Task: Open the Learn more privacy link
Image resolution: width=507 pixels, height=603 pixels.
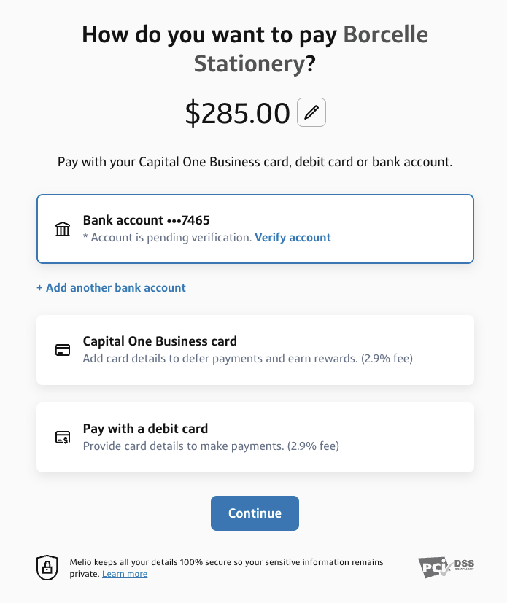Action: 124,574
